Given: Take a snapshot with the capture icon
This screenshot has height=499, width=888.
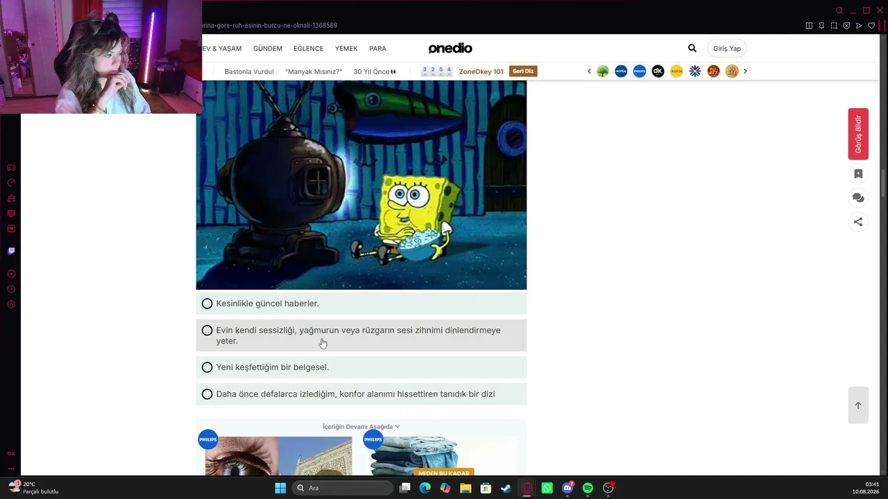Looking at the screenshot, I should pos(834,26).
